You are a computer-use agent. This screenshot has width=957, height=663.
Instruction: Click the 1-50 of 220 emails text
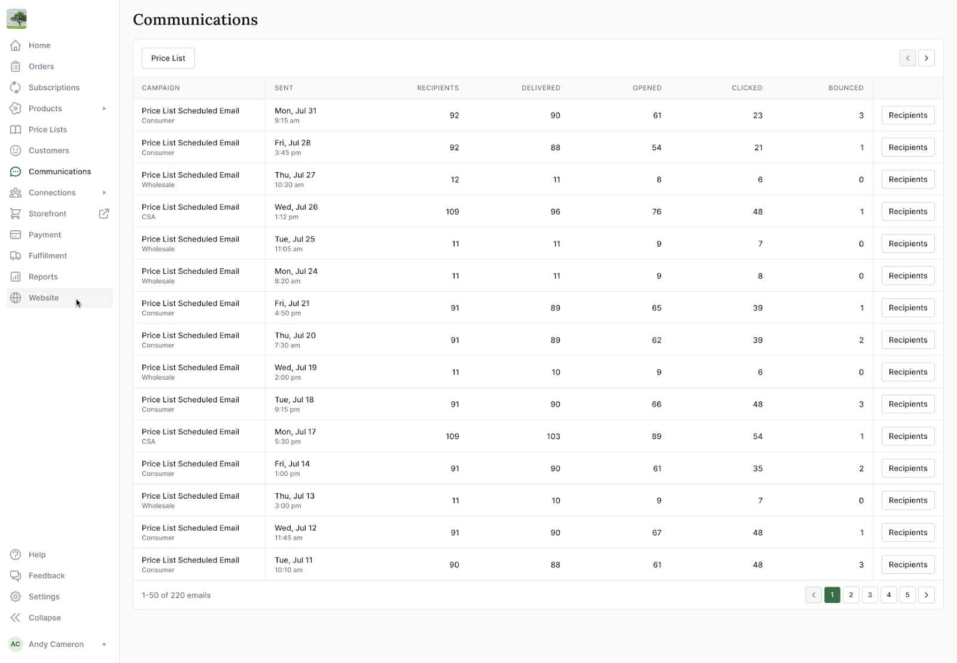click(x=176, y=595)
